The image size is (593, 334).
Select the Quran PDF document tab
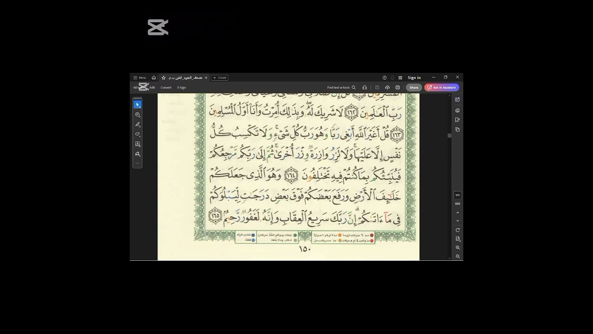(185, 77)
